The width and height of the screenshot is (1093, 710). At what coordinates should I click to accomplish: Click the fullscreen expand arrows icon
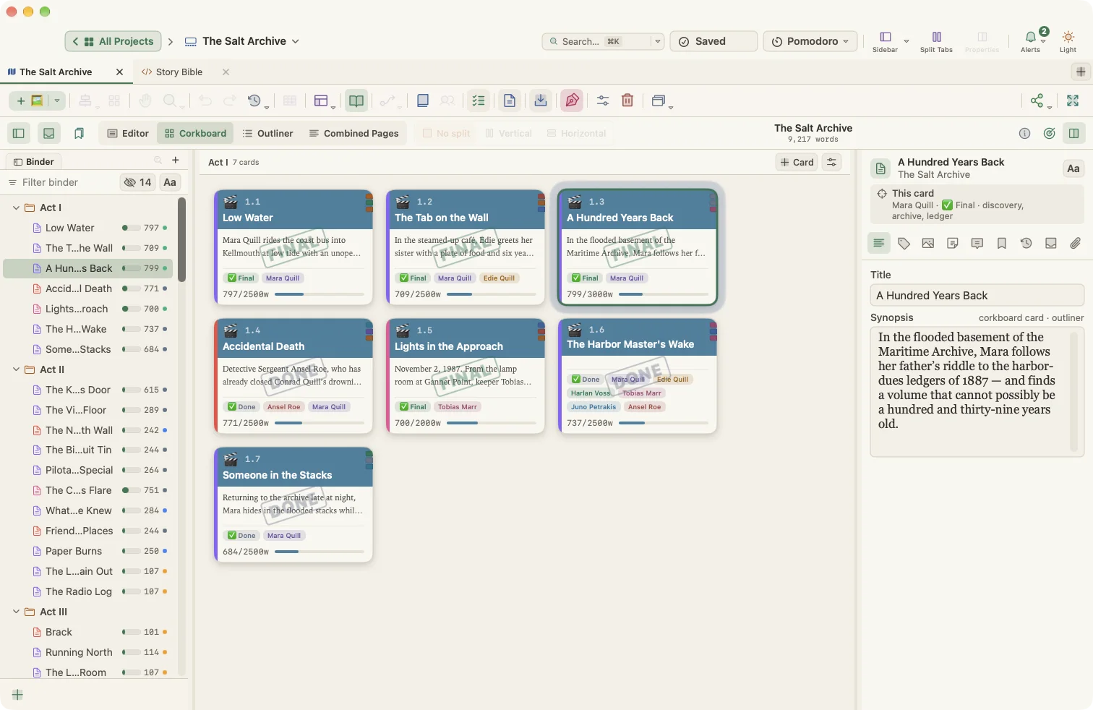[1073, 100]
